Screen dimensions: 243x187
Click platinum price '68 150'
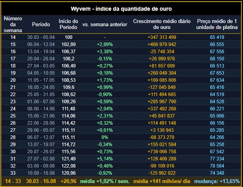[x=217, y=59]
